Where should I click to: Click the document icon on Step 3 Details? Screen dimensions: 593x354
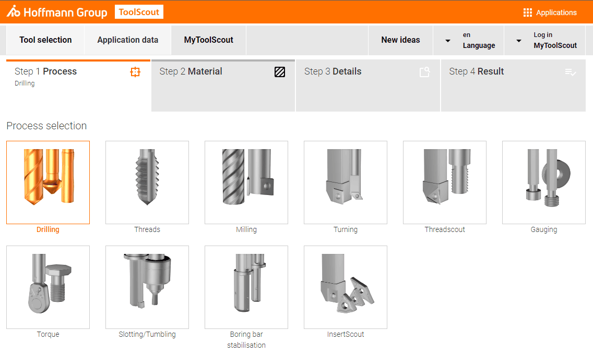click(424, 72)
